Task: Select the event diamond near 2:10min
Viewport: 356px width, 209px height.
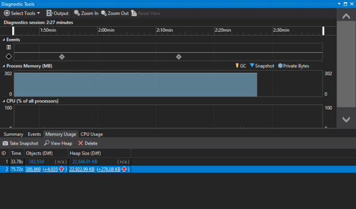Action: point(179,57)
